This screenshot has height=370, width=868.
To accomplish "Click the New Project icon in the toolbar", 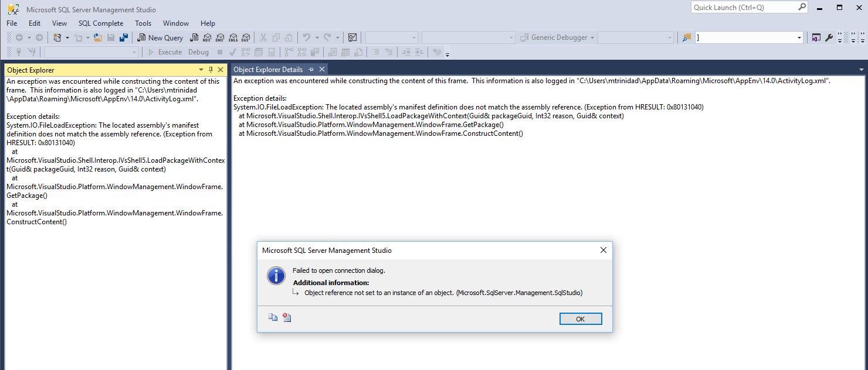I will pyautogui.click(x=57, y=37).
